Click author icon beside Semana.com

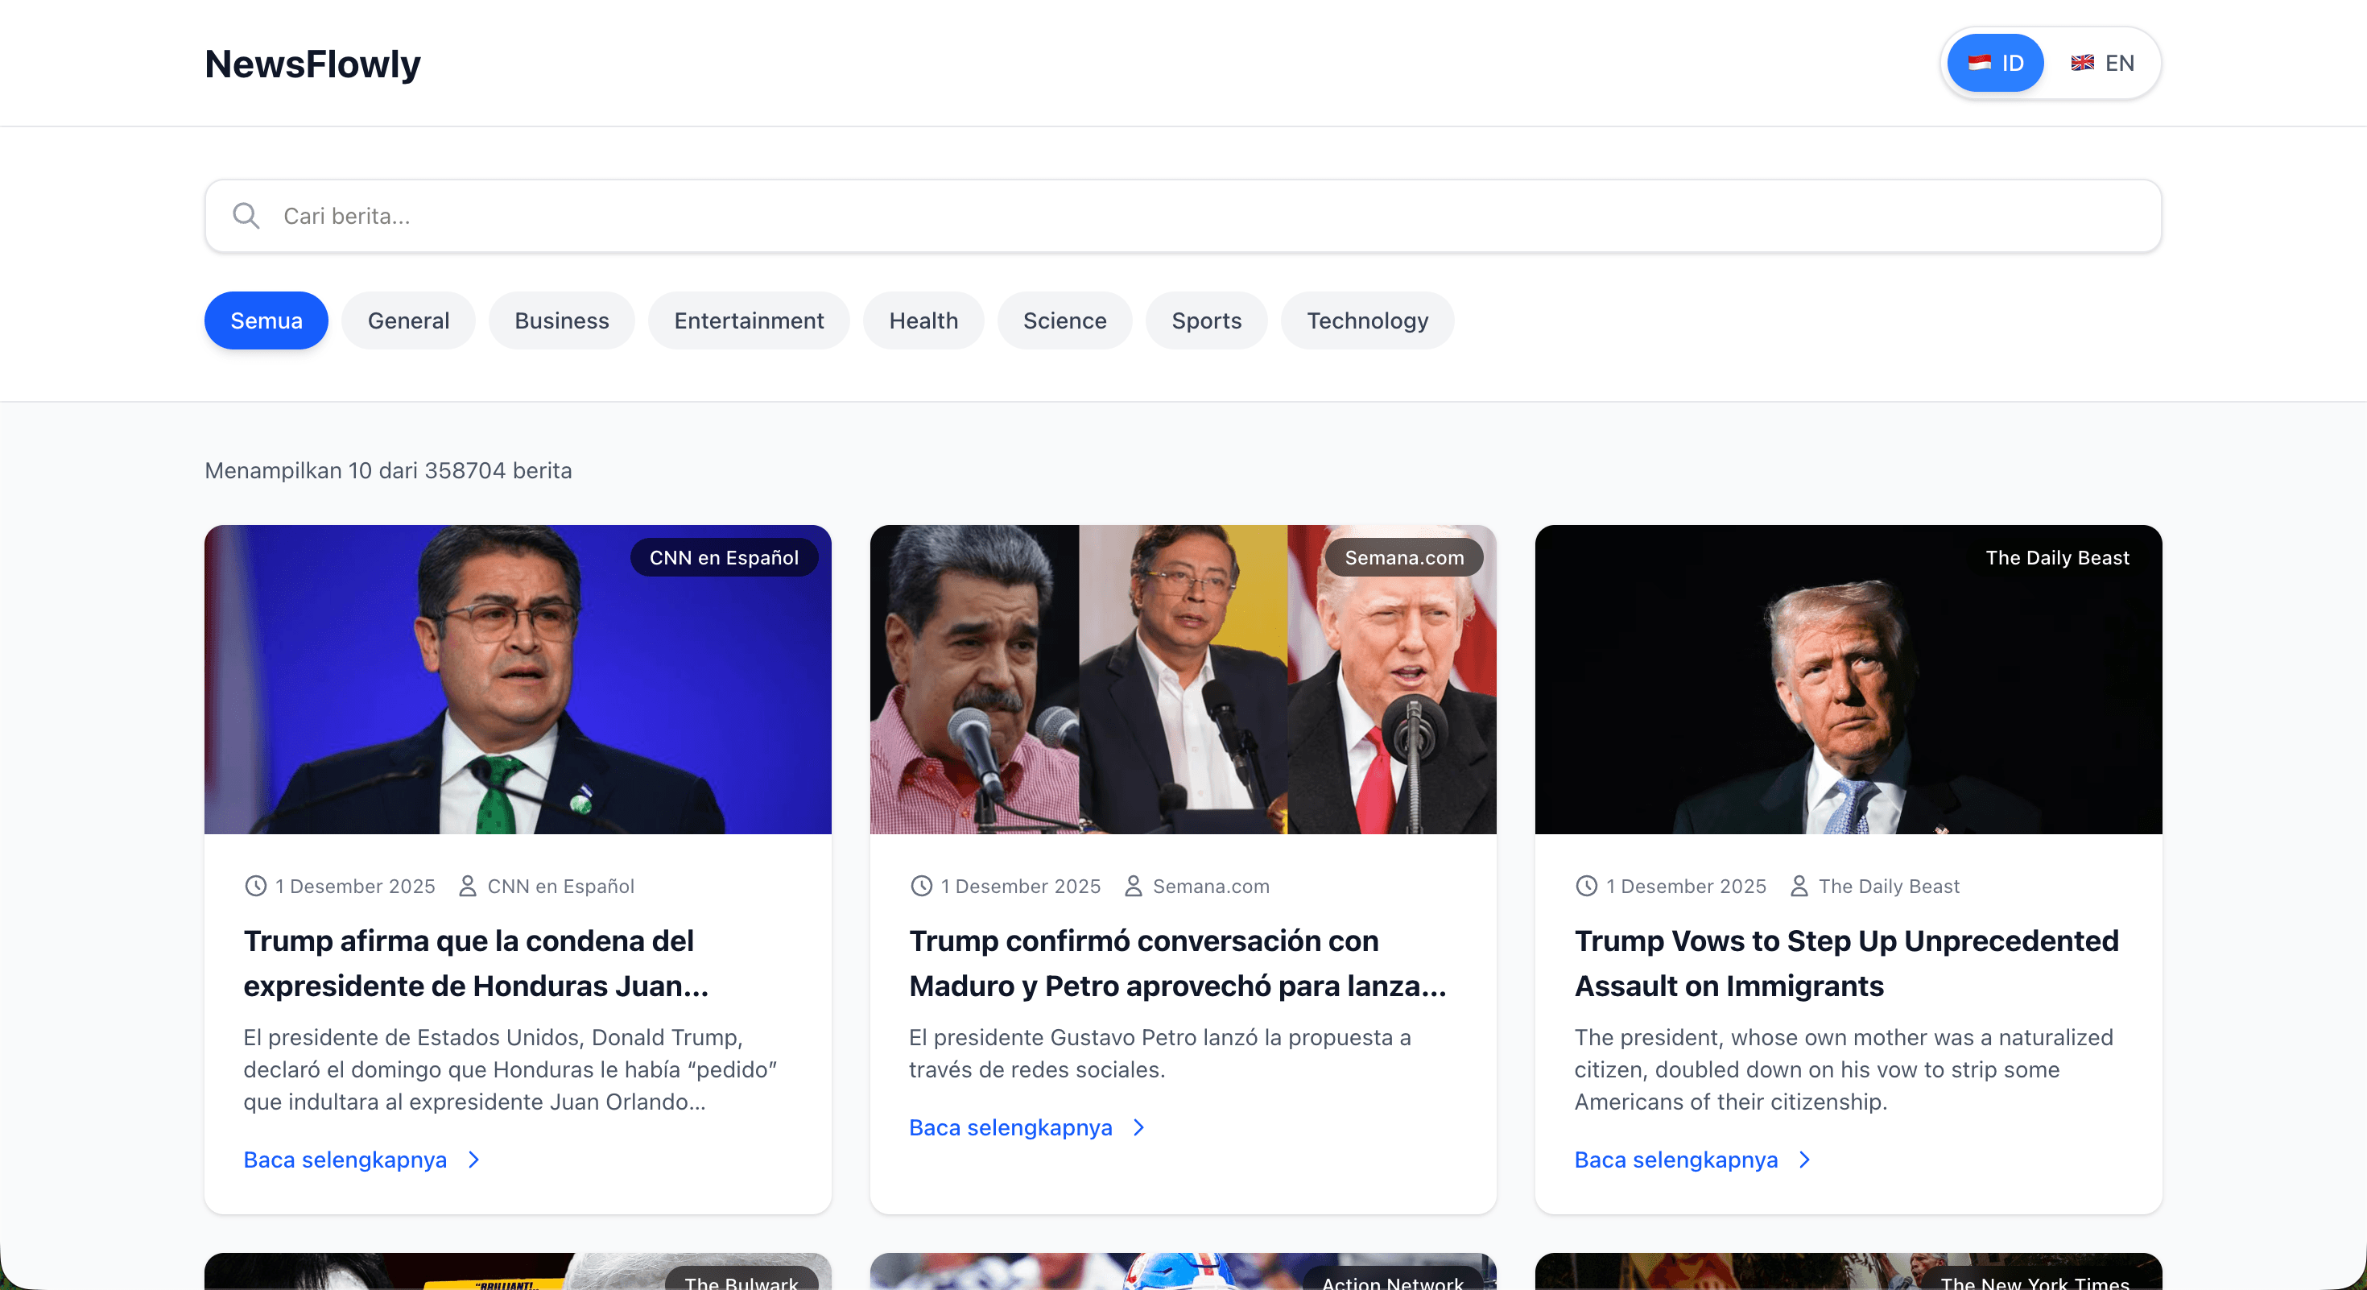click(1133, 886)
